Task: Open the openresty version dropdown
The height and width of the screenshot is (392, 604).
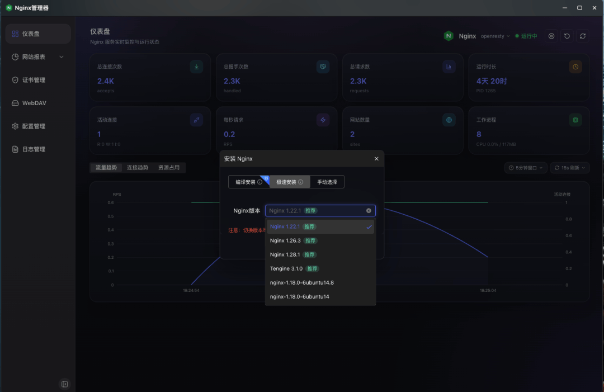Action: point(495,36)
